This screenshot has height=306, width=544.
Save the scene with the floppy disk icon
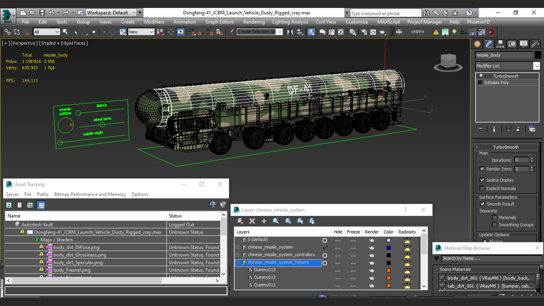tap(42, 13)
